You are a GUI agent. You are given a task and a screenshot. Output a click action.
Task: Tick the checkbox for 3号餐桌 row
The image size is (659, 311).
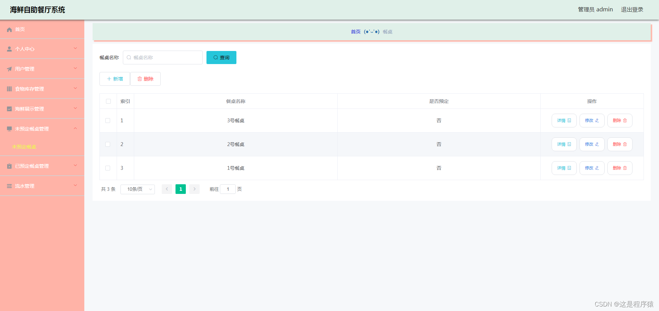tap(108, 121)
